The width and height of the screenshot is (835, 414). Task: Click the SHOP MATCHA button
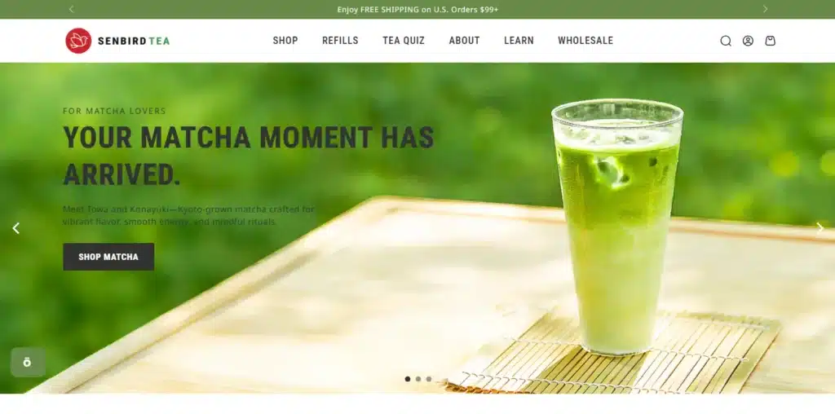click(108, 257)
